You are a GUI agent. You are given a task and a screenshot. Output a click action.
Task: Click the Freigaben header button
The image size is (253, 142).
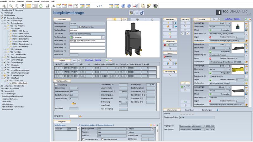click(62, 121)
